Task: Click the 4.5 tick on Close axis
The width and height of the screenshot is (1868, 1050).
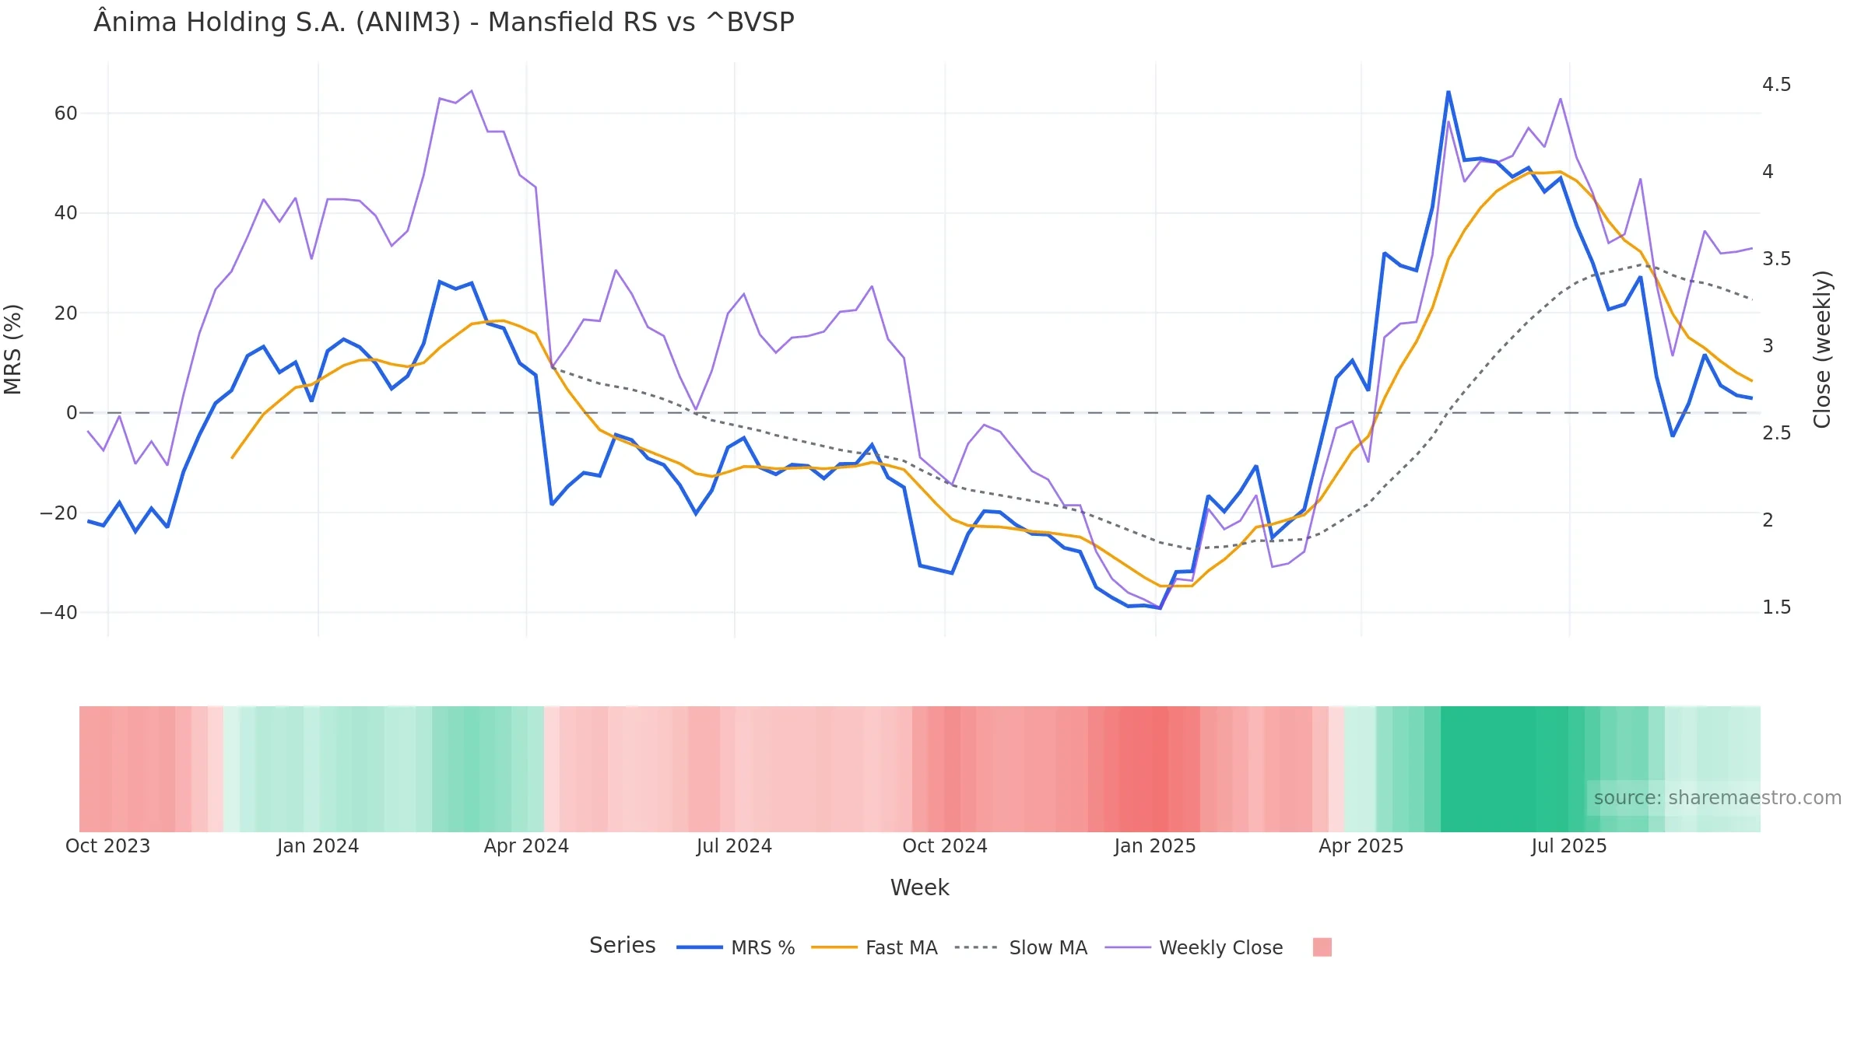Action: pyautogui.click(x=1776, y=84)
